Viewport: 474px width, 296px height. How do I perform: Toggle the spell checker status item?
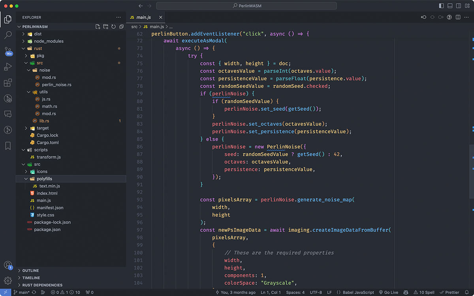tap(424, 292)
